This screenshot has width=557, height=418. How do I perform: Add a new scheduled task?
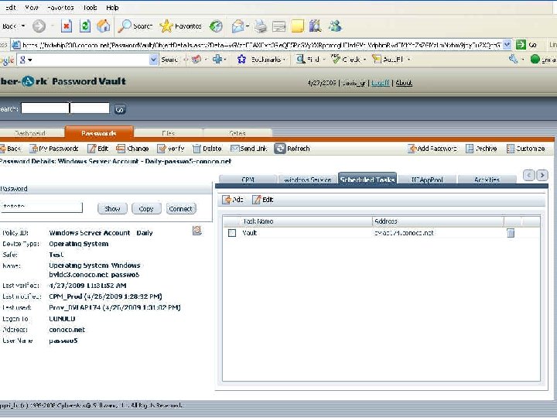(x=233, y=200)
